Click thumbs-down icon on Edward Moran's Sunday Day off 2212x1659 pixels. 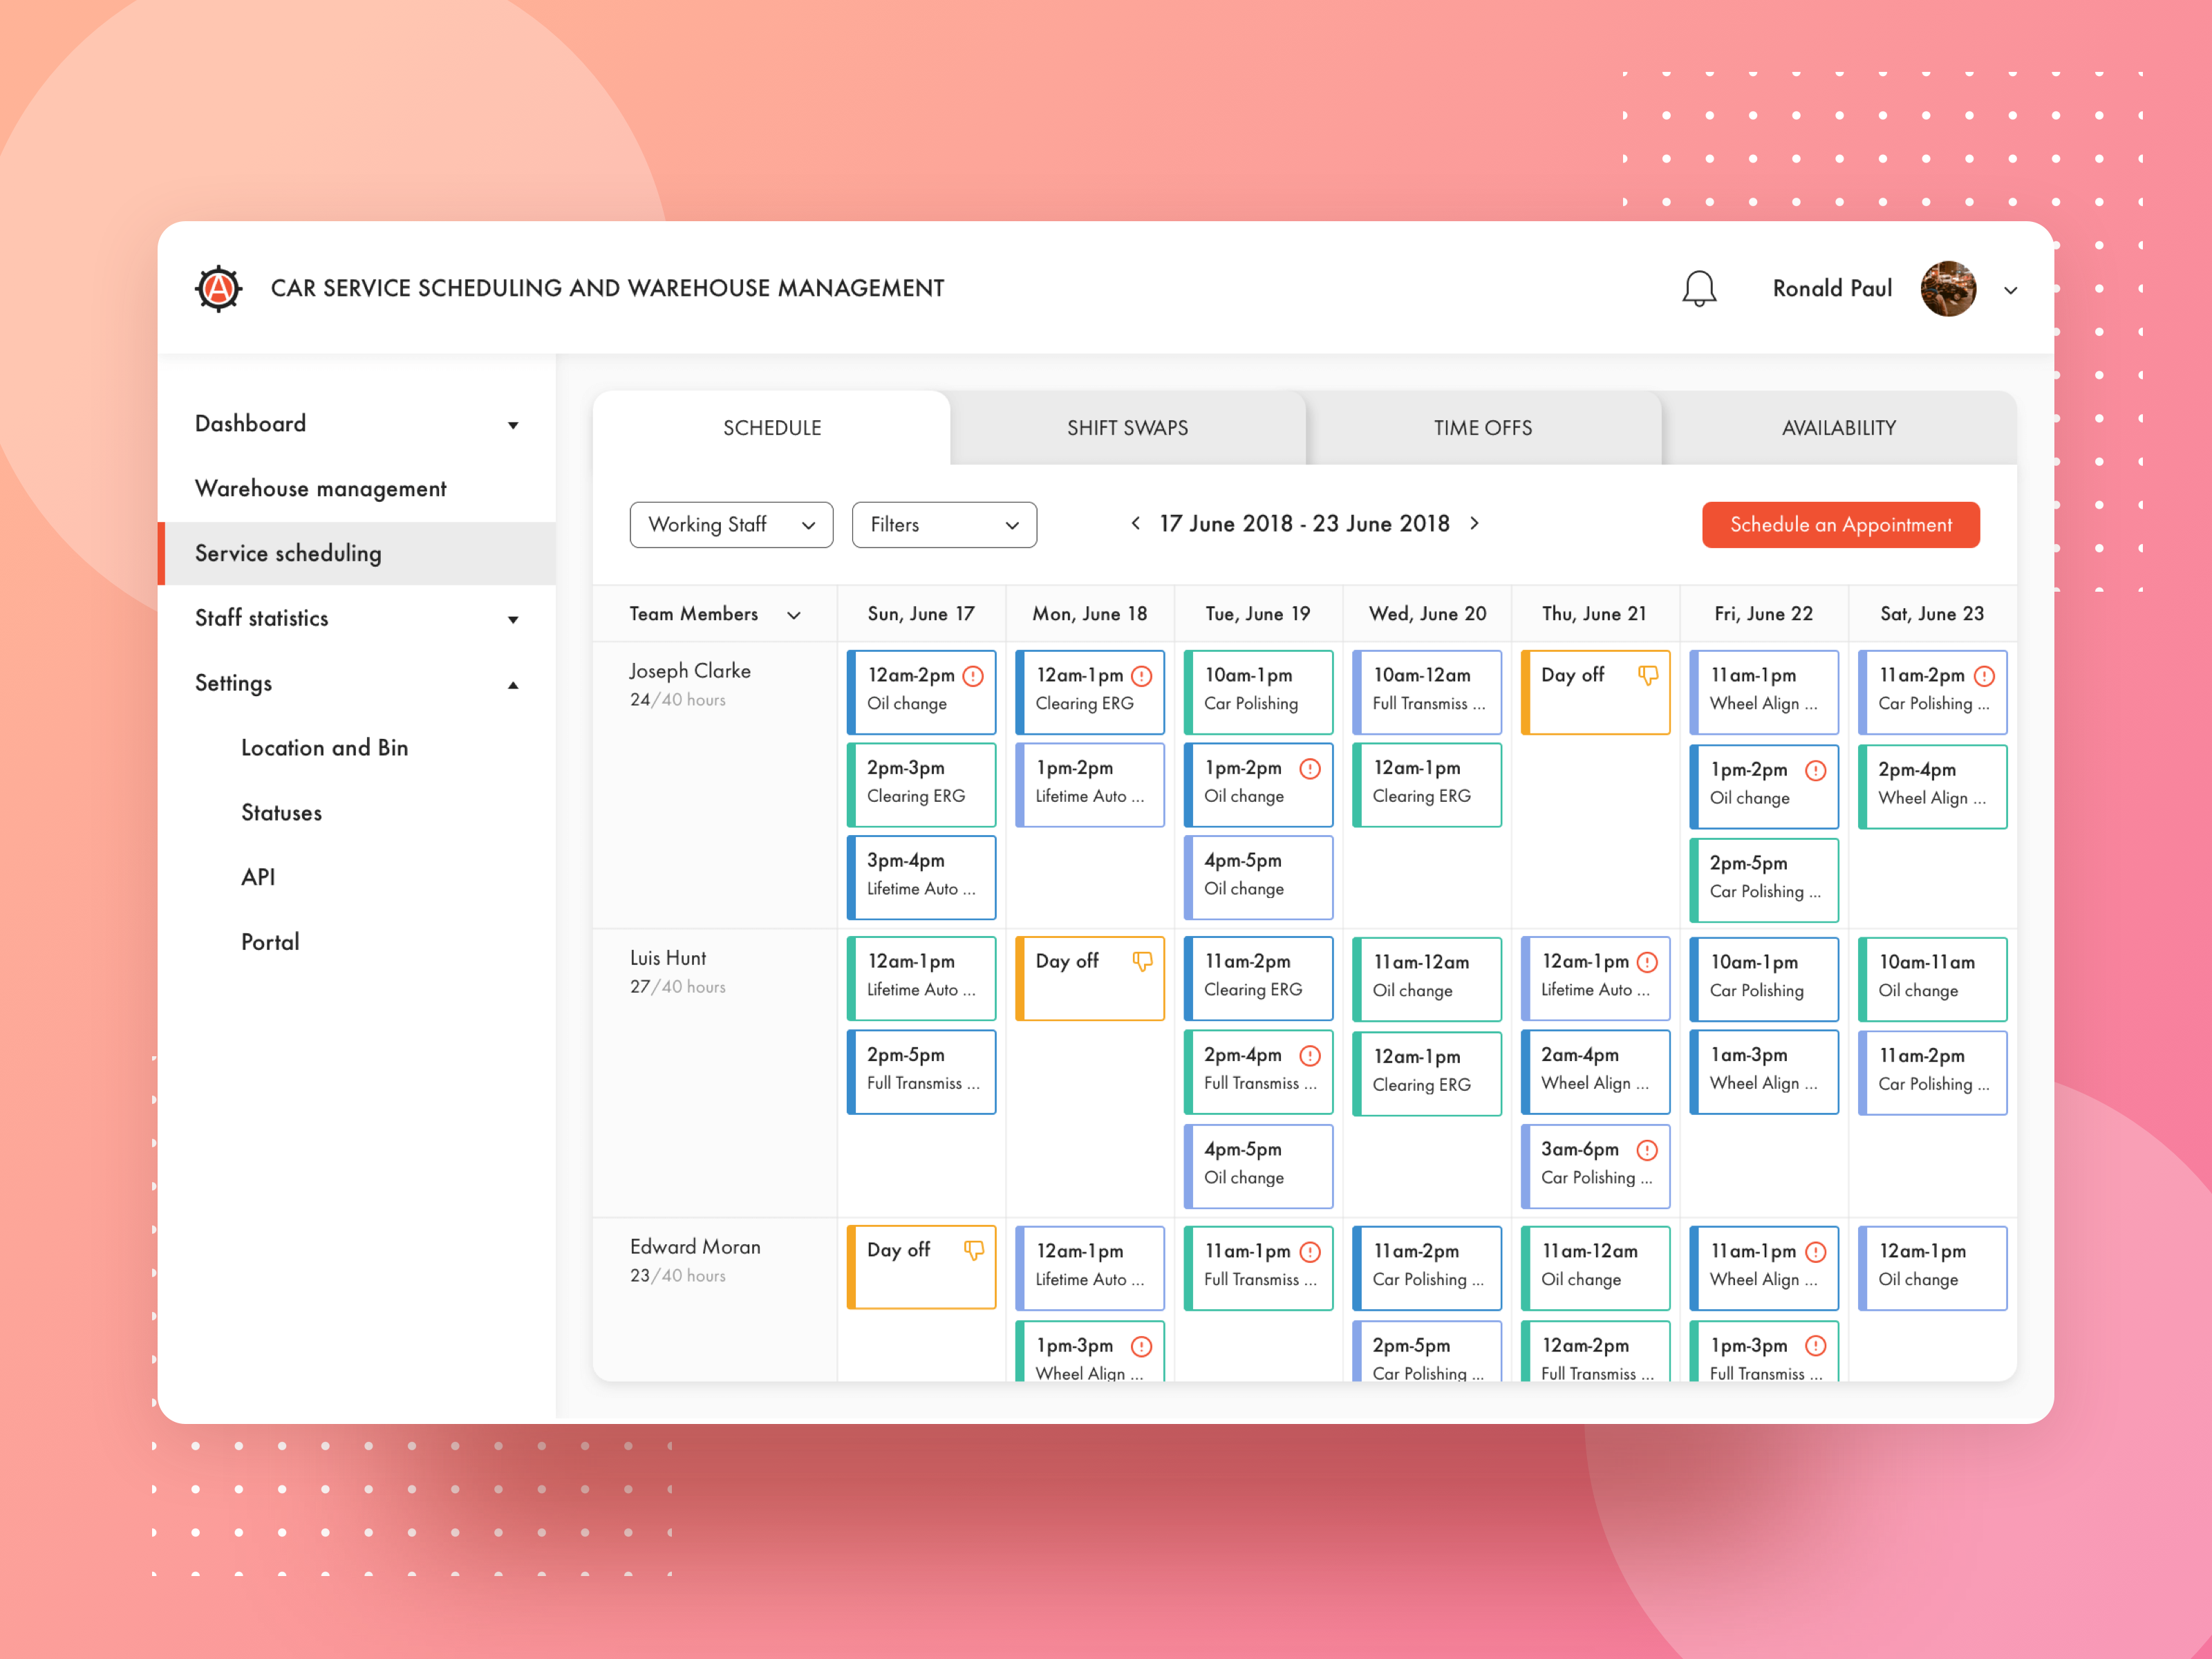[x=973, y=1250]
